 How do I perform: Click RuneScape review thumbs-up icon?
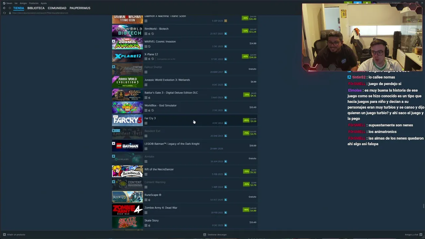click(x=225, y=200)
